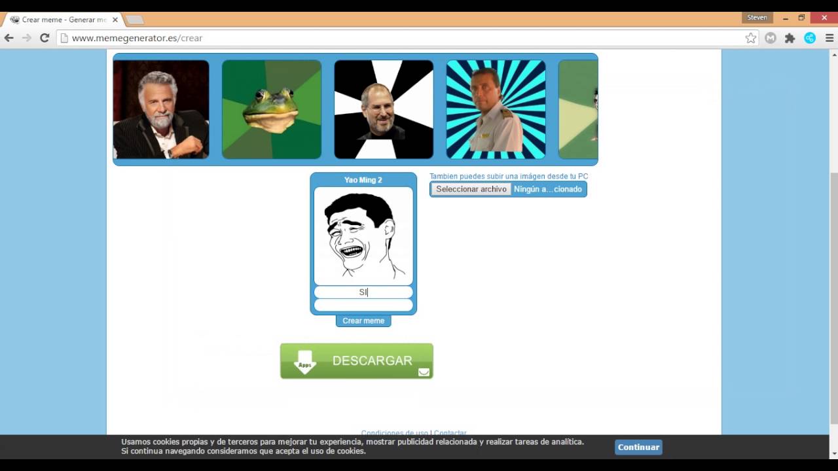Restore down the Chrome window
838x471 pixels.
801,18
